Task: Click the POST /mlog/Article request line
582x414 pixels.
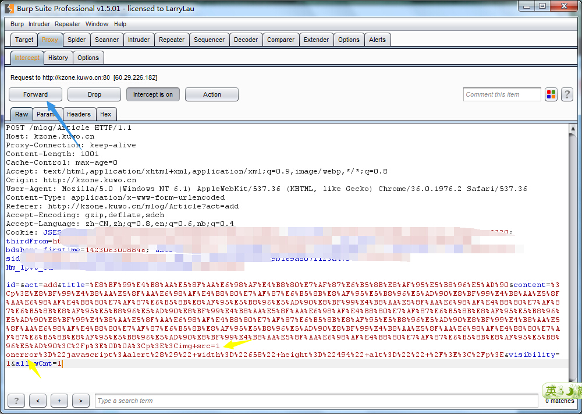Action: coord(69,128)
